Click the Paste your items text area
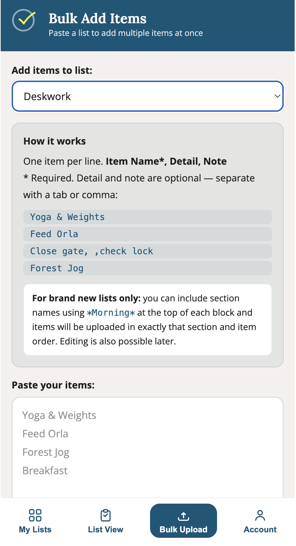296x546 pixels. click(x=148, y=447)
